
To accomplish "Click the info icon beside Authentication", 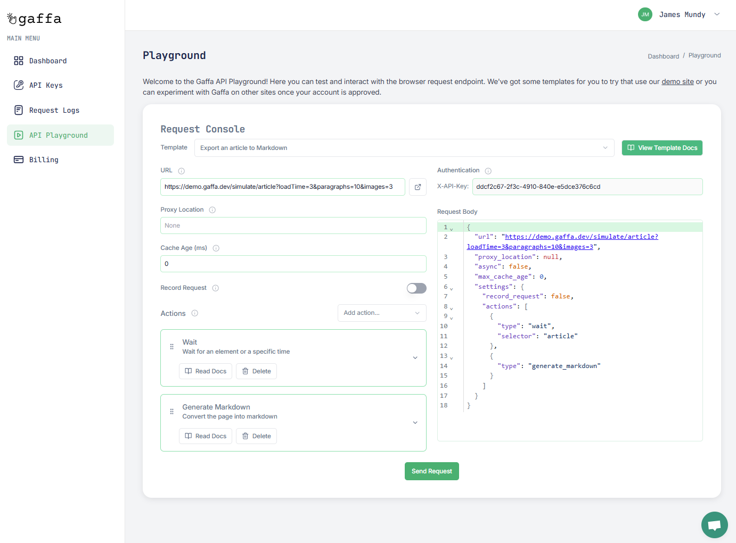I will [x=488, y=170].
